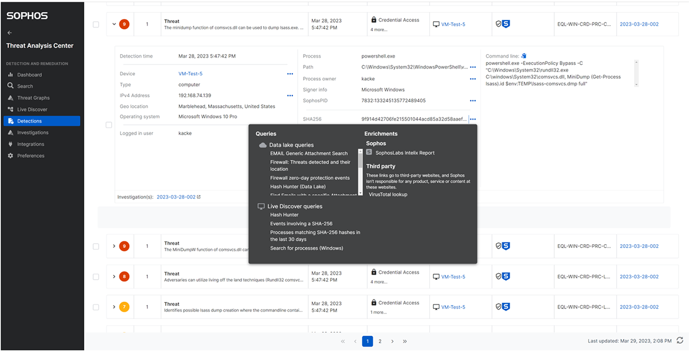Click the Integrations plug icon
The height and width of the screenshot is (352, 691).
(10, 144)
